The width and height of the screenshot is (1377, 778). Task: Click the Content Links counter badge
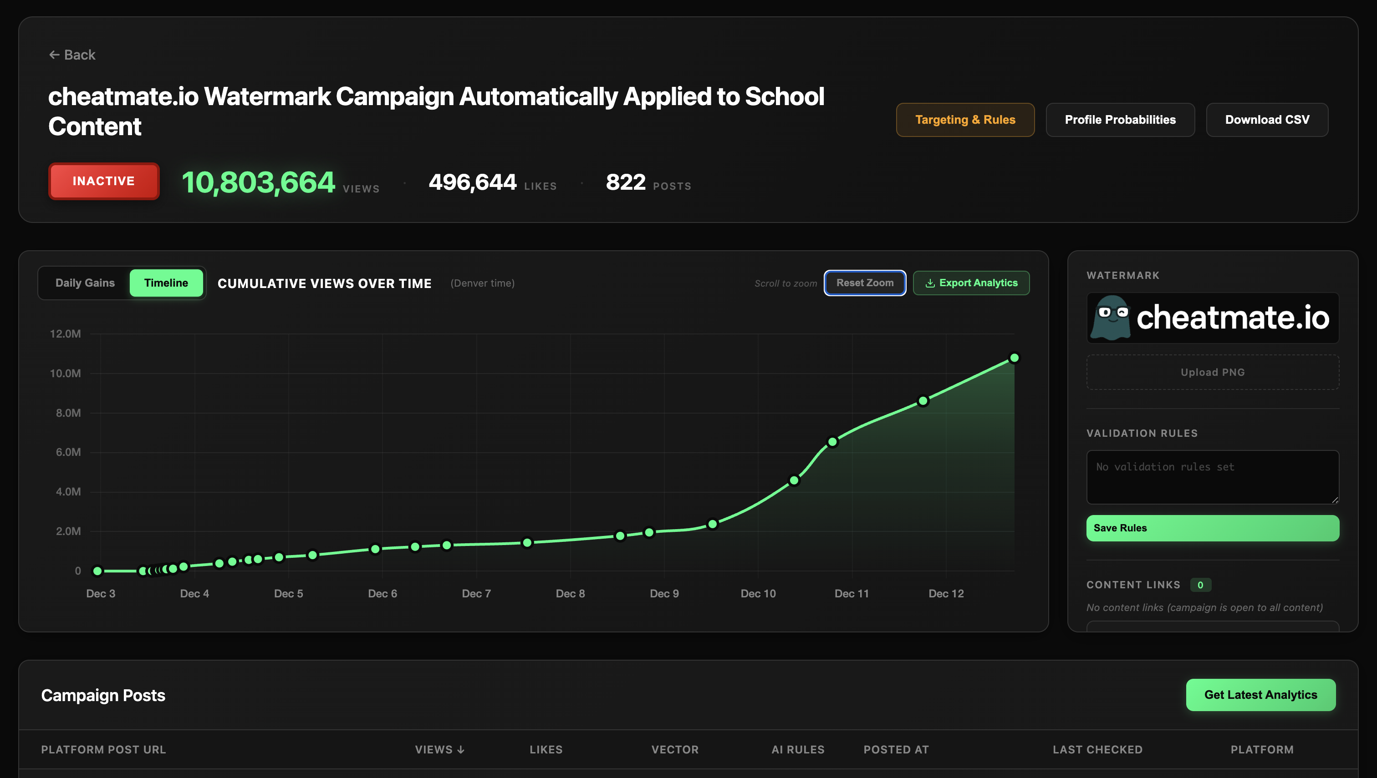pyautogui.click(x=1201, y=585)
